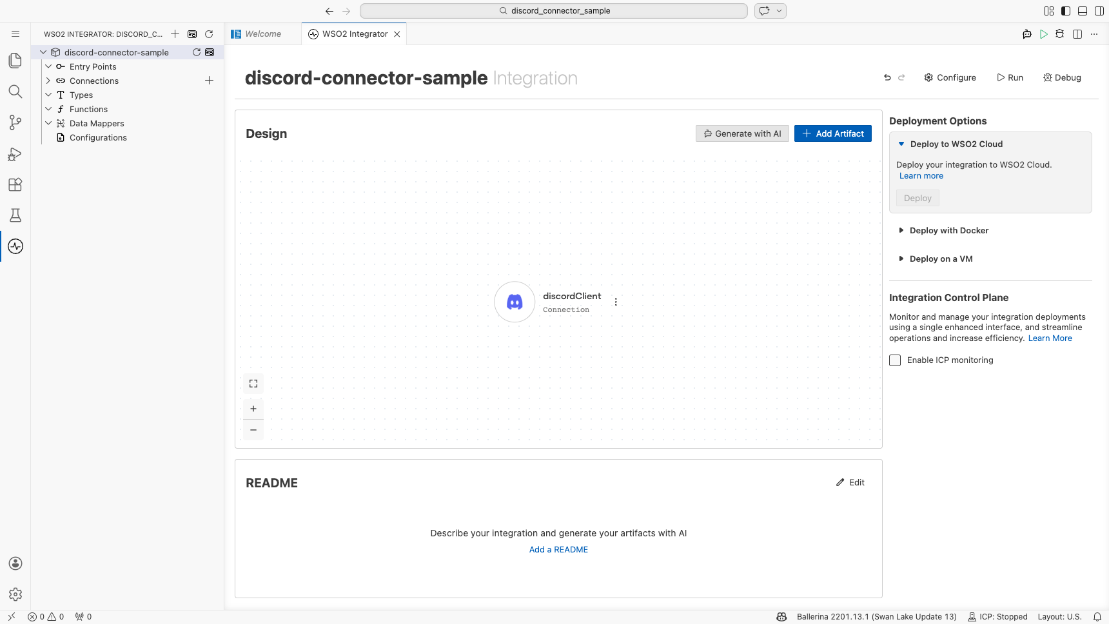Open the Extensions view
The width and height of the screenshot is (1109, 624).
15,184
